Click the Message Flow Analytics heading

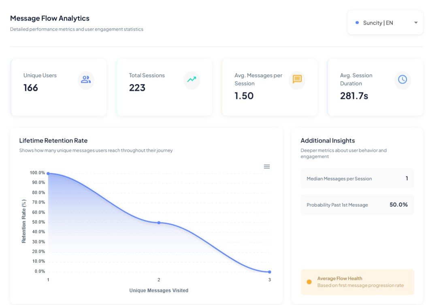(x=50, y=18)
